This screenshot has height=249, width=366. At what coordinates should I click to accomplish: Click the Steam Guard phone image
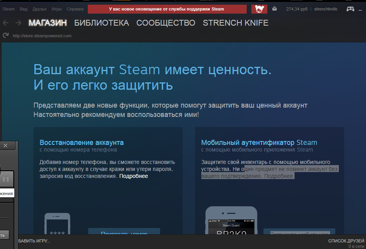[231, 220]
